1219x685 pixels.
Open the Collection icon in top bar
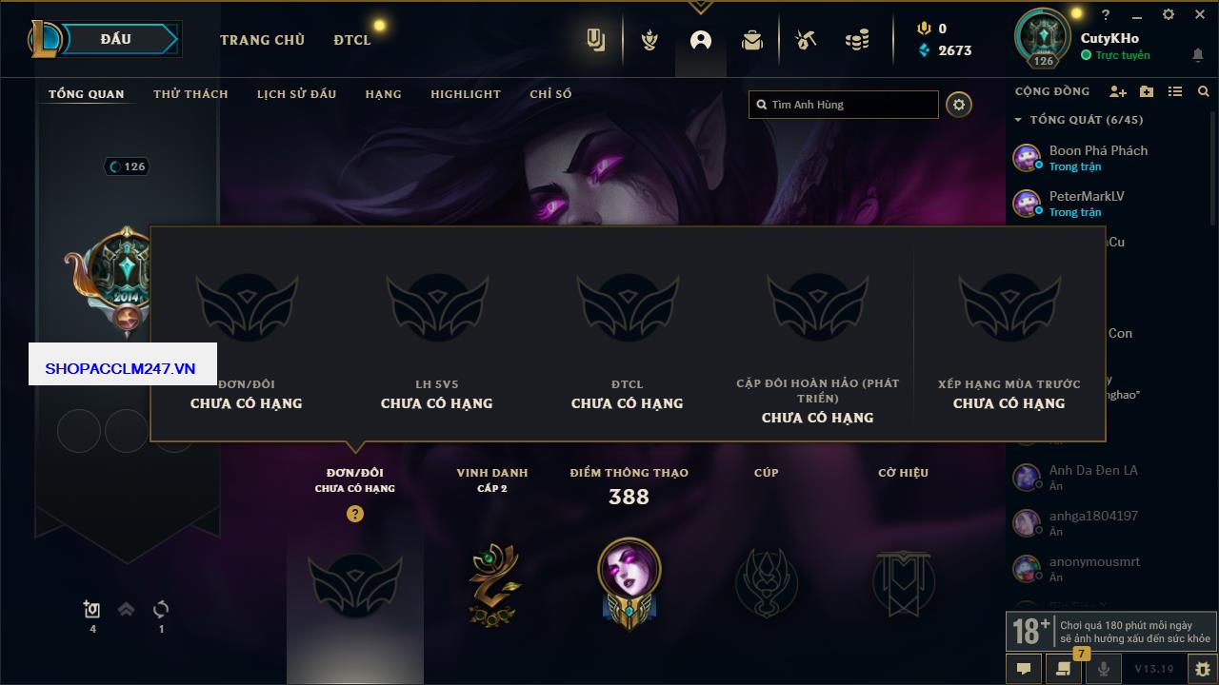[596, 40]
